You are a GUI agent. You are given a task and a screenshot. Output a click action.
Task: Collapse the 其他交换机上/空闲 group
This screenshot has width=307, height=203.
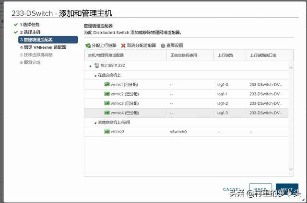[x=94, y=122]
